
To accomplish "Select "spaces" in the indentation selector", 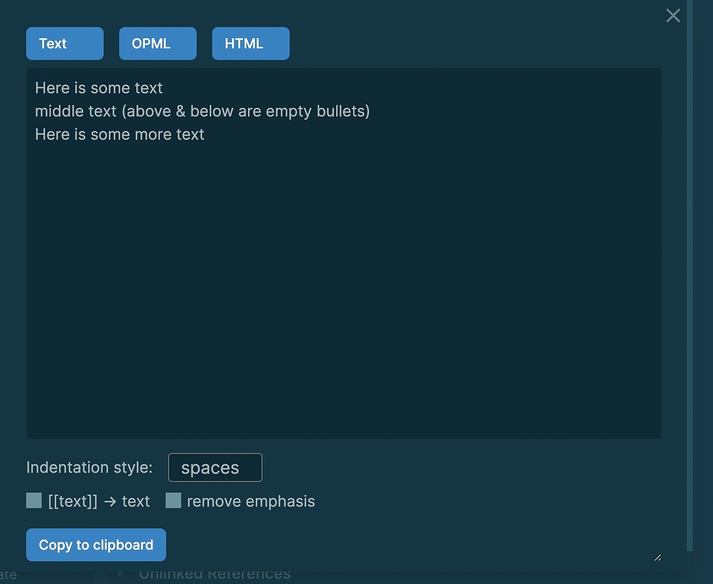I will pos(214,467).
